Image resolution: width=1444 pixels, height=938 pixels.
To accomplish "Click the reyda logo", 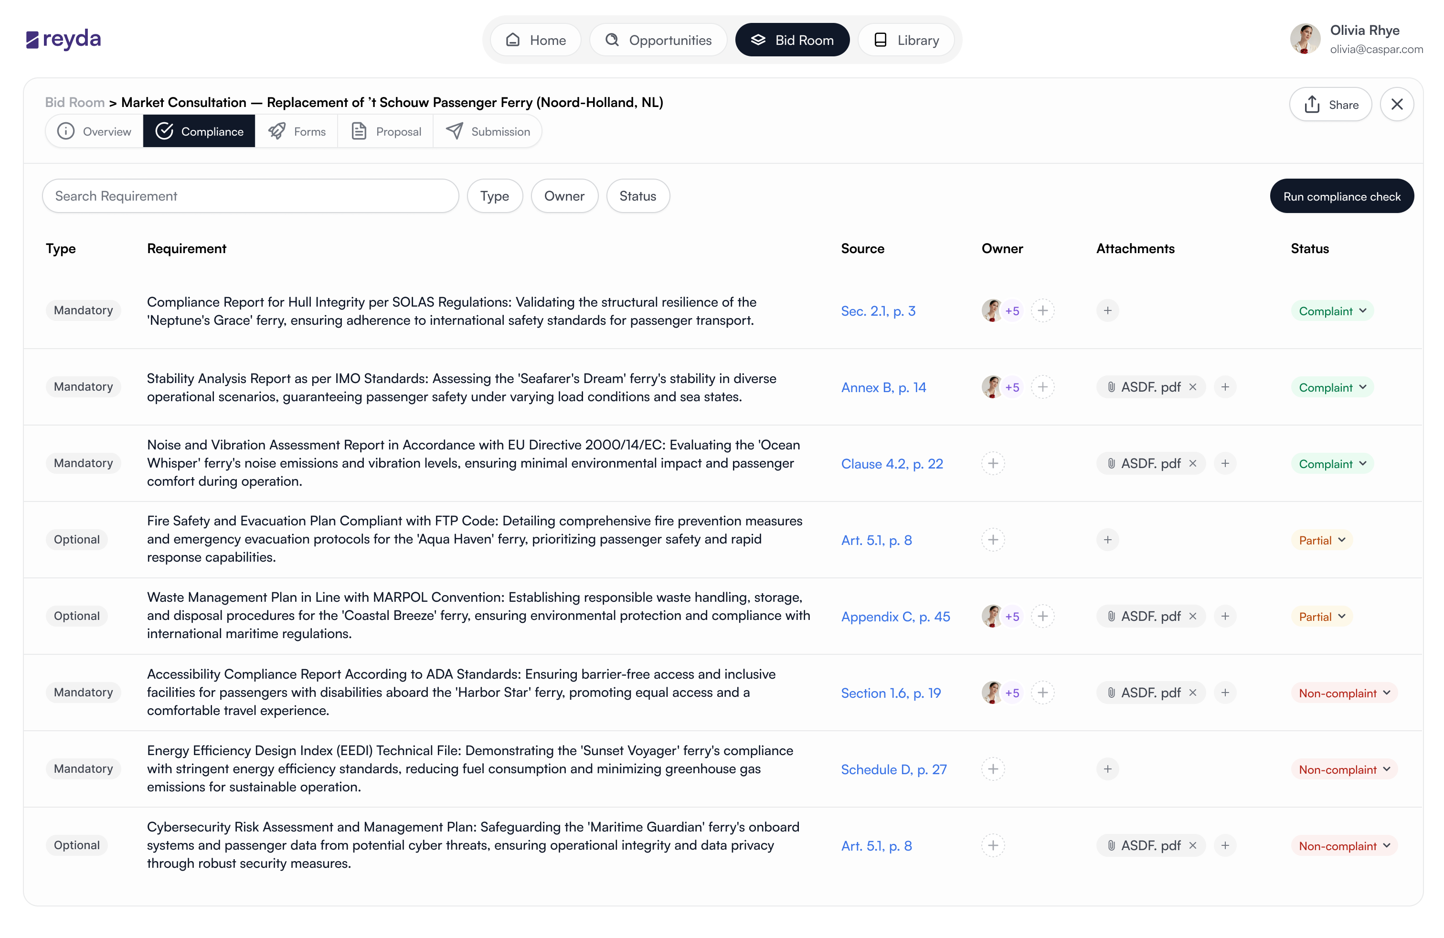I will point(63,40).
